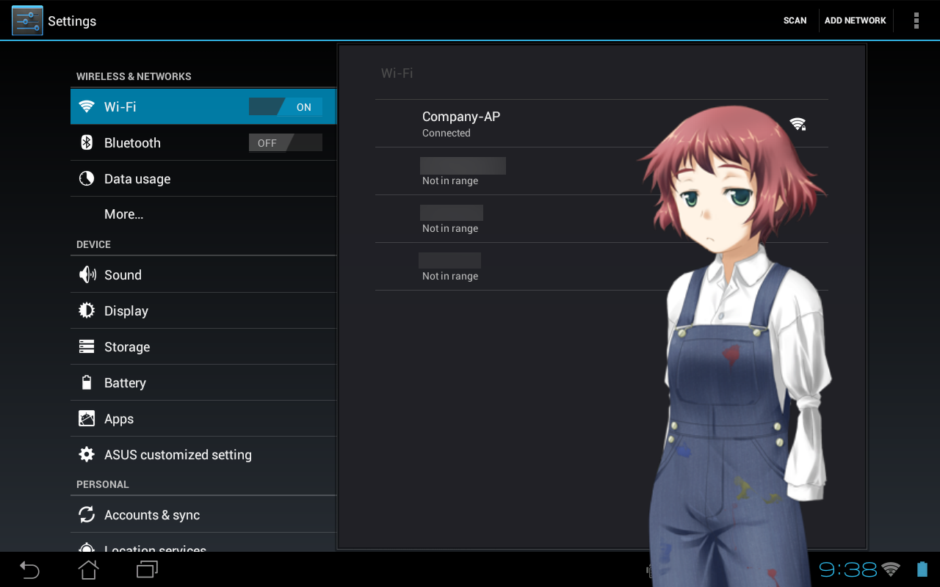Tap the Wi-Fi label in the sidebar
940x587 pixels.
[x=120, y=107]
